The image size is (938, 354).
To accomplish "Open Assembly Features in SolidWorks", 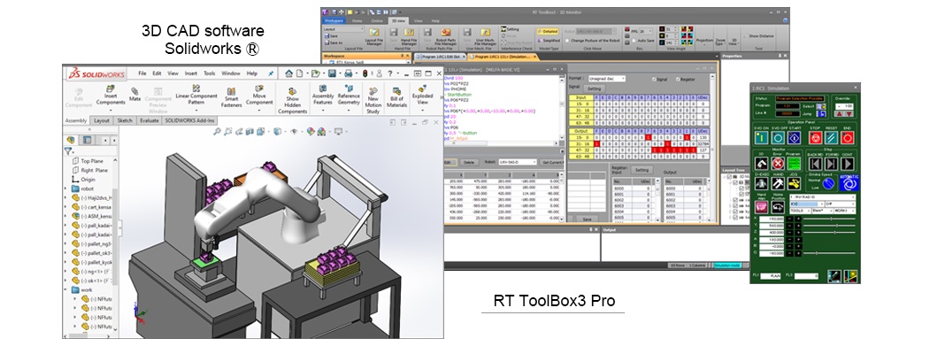I will pos(322,98).
